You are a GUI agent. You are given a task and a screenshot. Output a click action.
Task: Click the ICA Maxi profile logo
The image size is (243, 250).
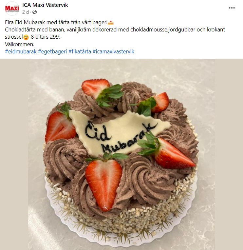click(x=12, y=9)
